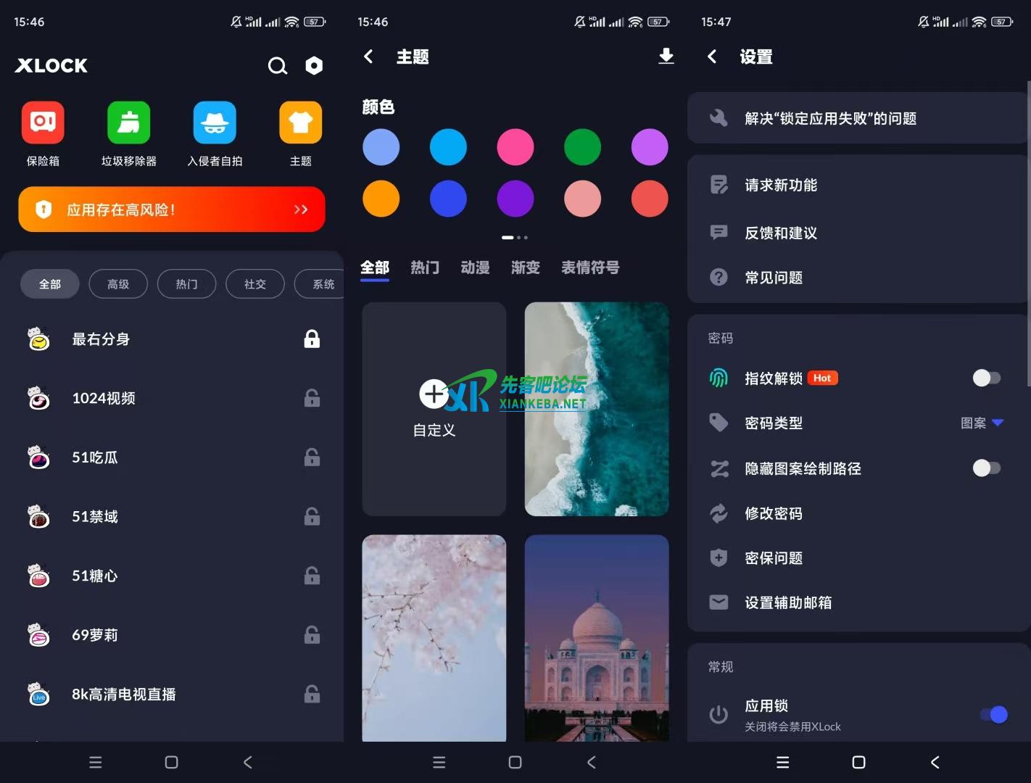The image size is (1031, 783).
Task: Open the 密码类型 pattern dropdown
Action: coord(982,423)
